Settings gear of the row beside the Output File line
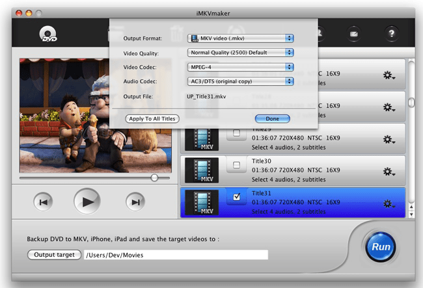 389,107
